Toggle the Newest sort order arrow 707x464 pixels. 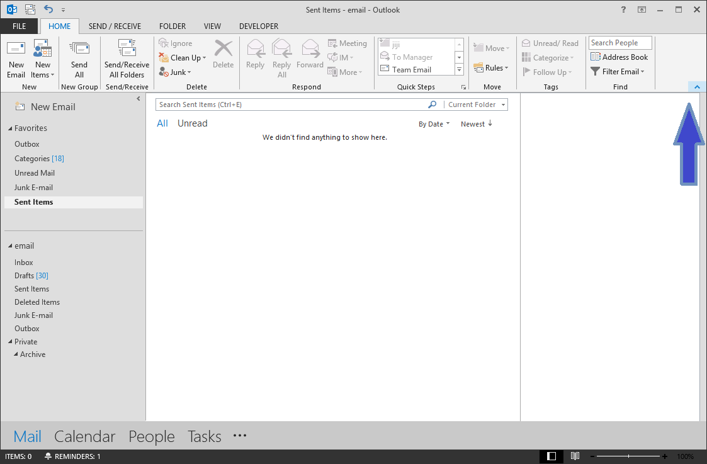(490, 123)
